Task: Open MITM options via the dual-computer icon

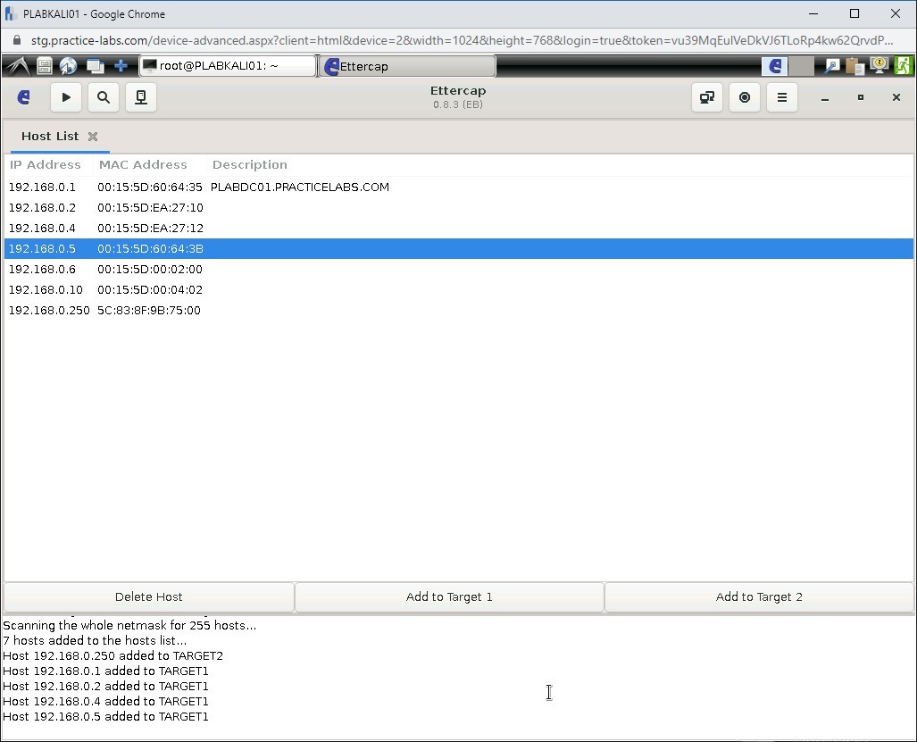Action: 706,97
